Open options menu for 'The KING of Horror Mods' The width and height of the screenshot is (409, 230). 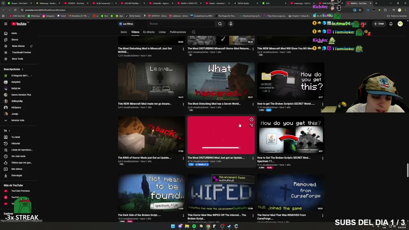[x=183, y=158]
